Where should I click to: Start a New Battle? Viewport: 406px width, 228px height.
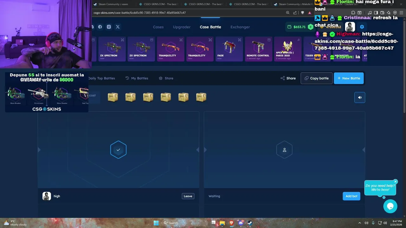pyautogui.click(x=349, y=78)
